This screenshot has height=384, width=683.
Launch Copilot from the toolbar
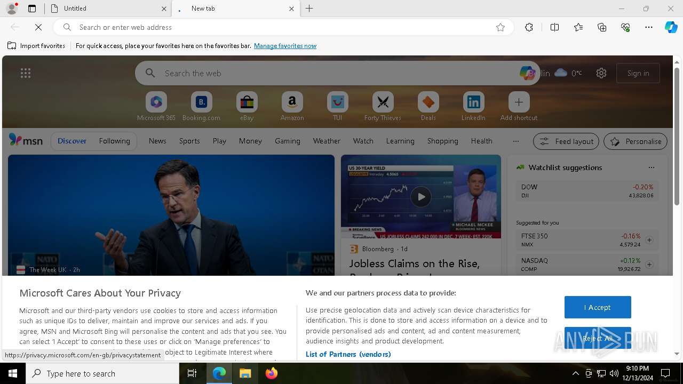click(x=671, y=27)
